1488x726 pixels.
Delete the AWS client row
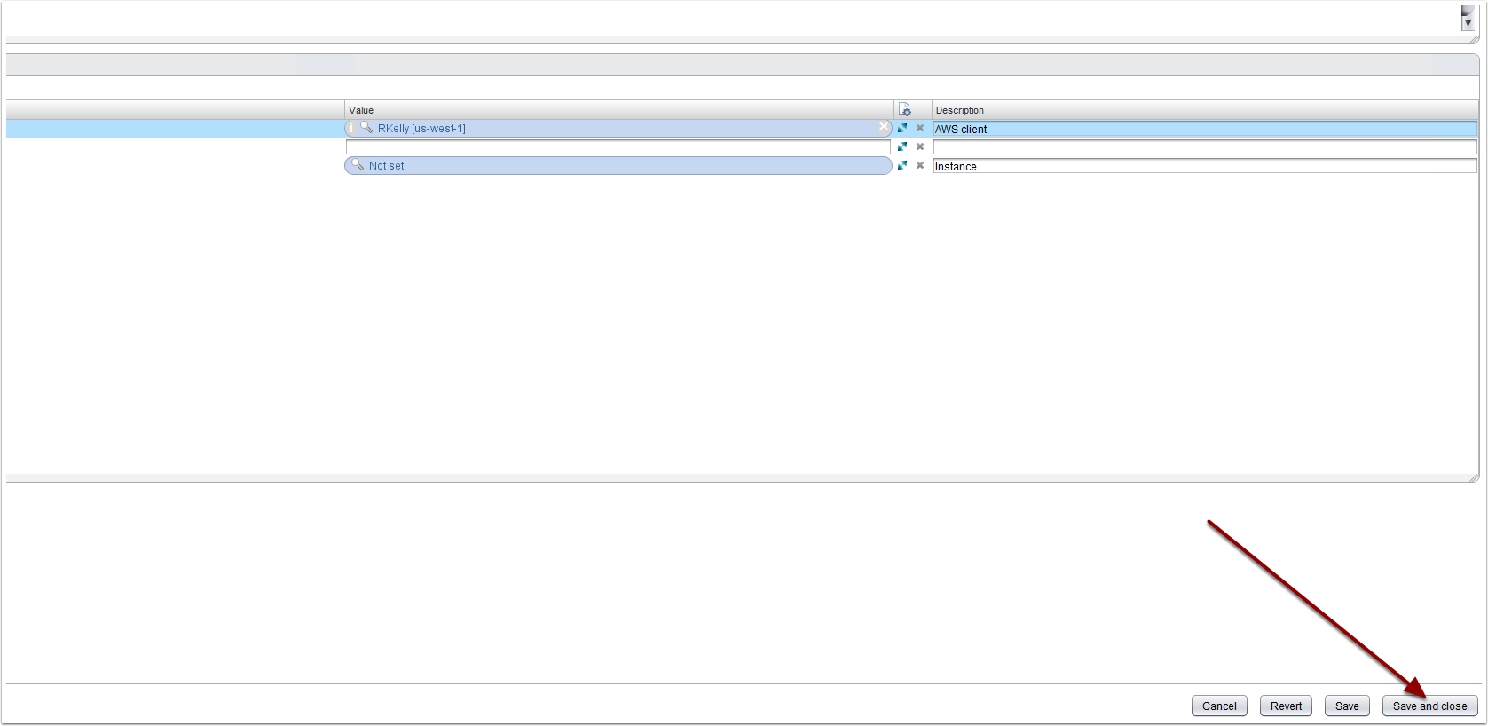click(920, 128)
